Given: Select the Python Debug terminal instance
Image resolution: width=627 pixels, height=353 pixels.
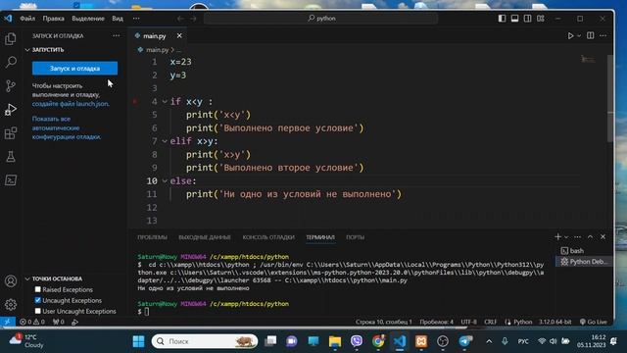Looking at the screenshot, I should coord(584,262).
